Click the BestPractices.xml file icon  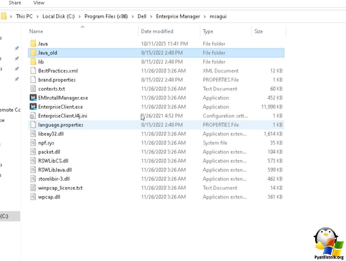pyautogui.click(x=33, y=71)
